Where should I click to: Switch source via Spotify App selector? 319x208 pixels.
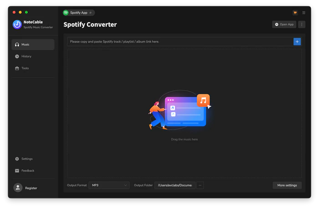(79, 13)
